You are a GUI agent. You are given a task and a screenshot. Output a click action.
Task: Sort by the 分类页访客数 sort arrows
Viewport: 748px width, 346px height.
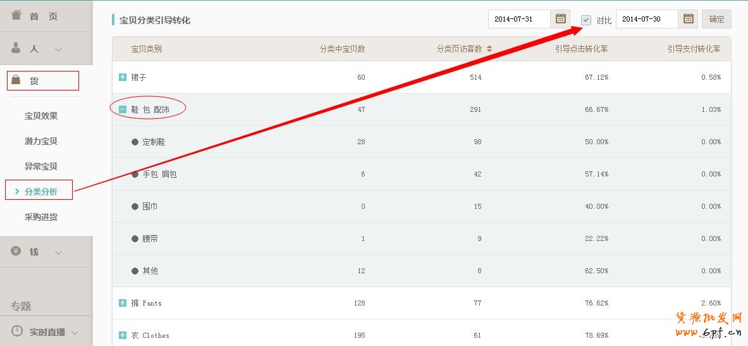point(489,49)
